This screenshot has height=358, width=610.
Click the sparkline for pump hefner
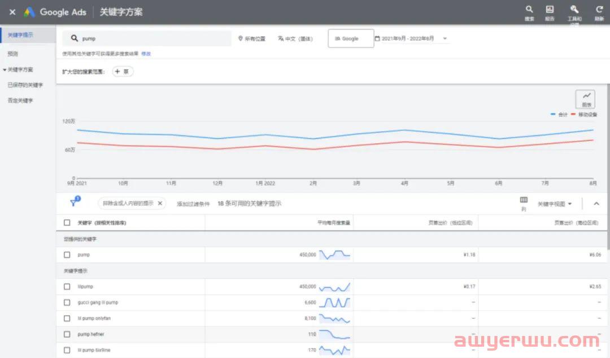point(334,335)
